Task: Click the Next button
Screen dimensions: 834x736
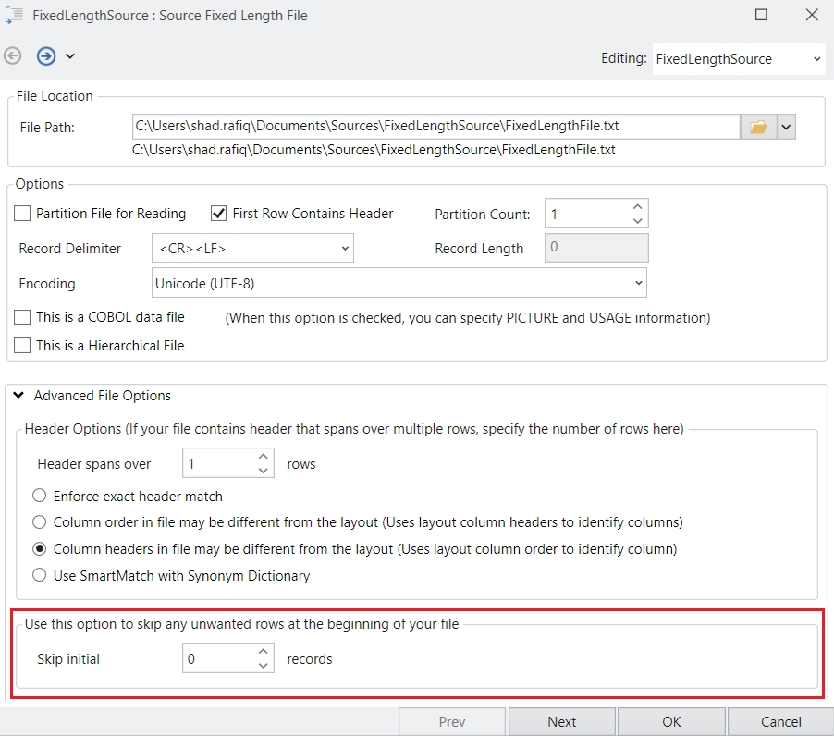Action: (x=561, y=722)
